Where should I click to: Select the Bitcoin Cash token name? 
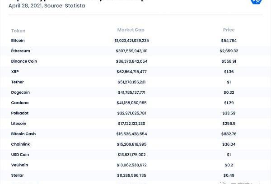point(23,134)
